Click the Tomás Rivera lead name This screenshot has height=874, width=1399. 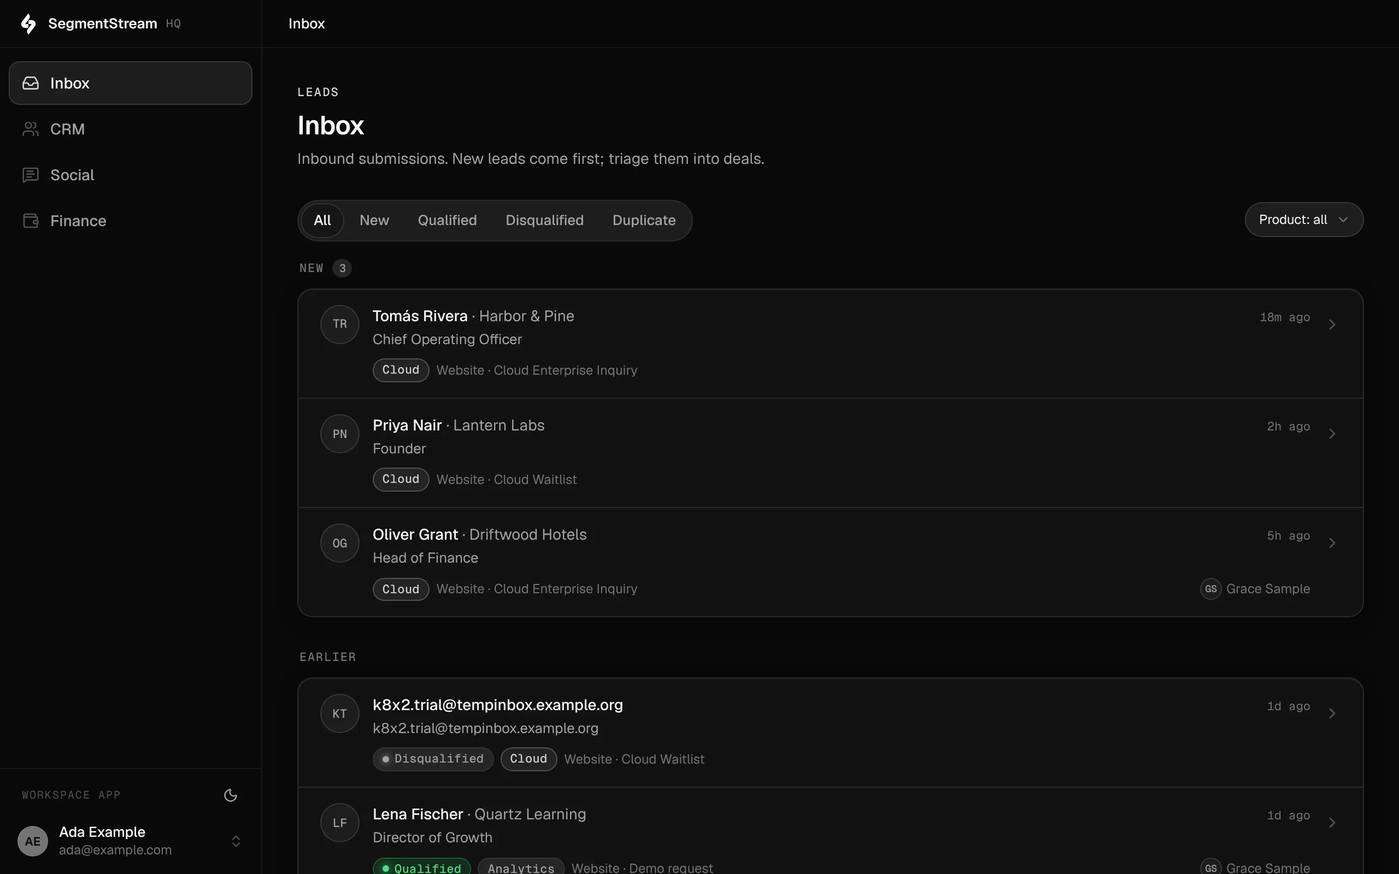pos(420,316)
